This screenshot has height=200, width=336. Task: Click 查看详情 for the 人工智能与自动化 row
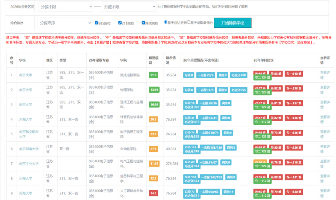[x=325, y=193]
